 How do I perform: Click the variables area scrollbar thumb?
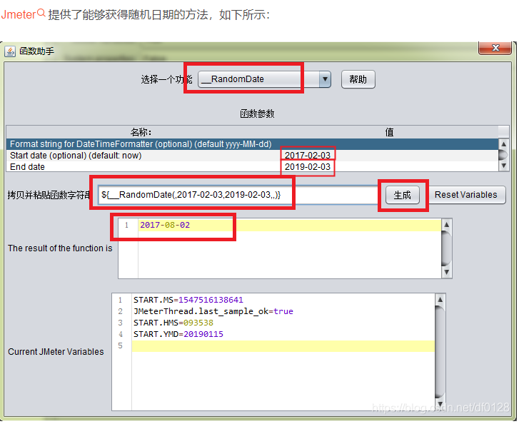pos(440,351)
